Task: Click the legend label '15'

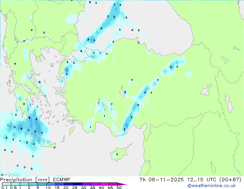Action: click(57, 187)
